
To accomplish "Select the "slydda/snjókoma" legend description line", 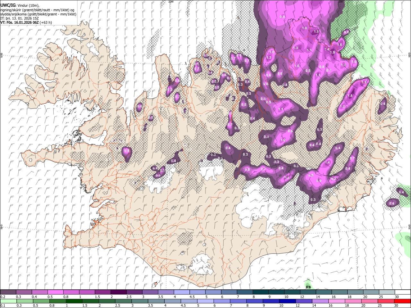I will coord(38,14).
